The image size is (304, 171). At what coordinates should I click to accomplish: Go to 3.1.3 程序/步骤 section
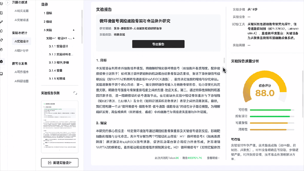point(59,63)
